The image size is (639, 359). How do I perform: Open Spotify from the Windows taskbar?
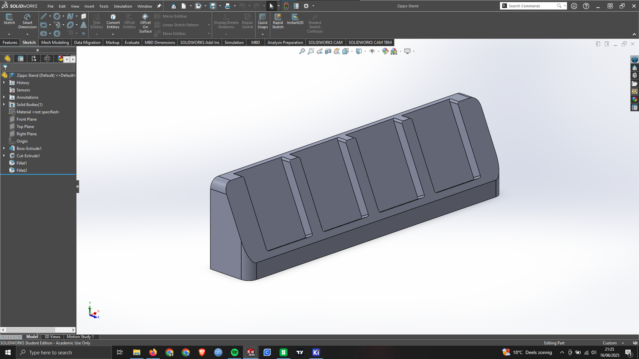tap(234, 352)
